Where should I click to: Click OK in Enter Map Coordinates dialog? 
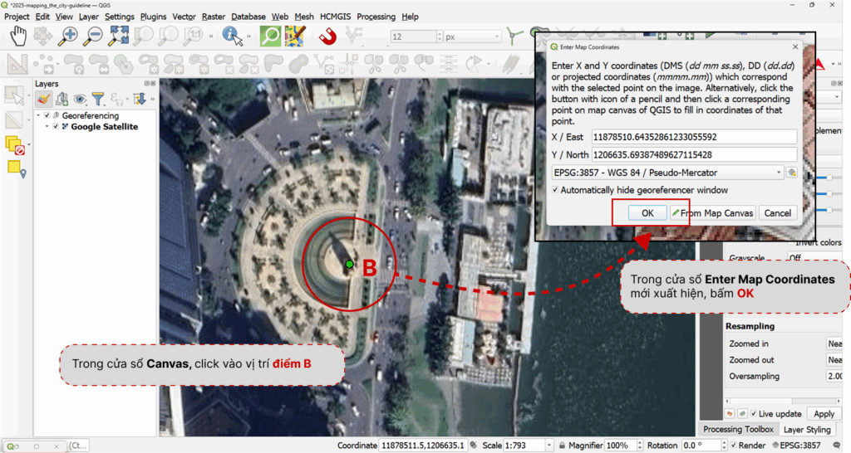pos(647,213)
